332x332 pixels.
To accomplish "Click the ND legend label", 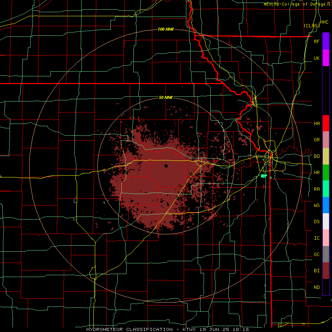I will 317,287.
